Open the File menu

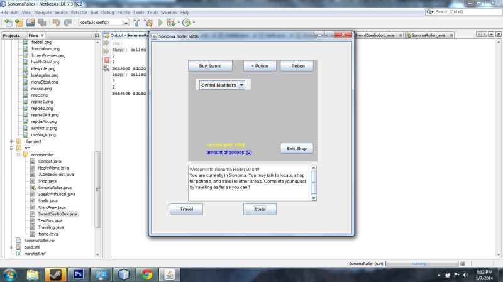[5, 13]
